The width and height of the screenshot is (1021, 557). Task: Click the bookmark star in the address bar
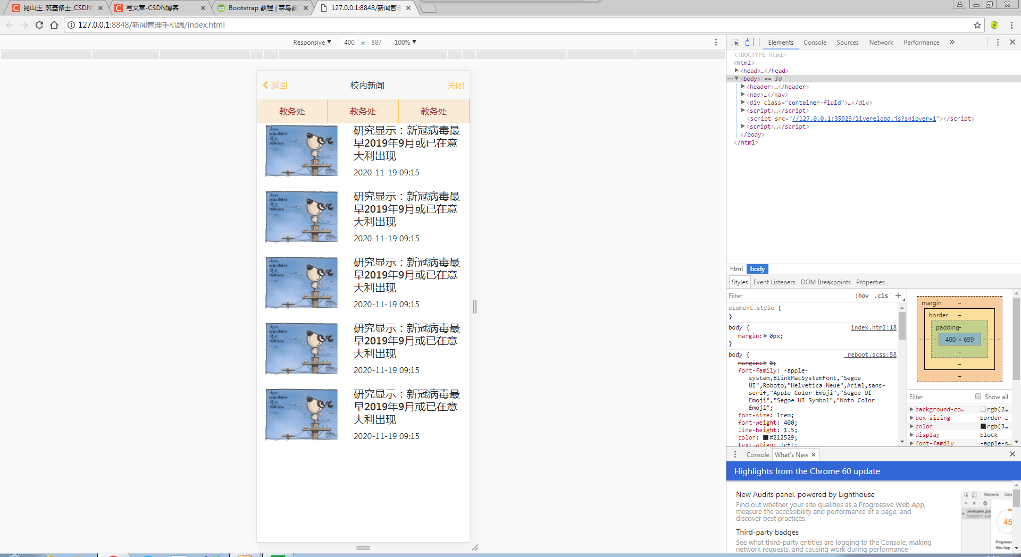pyautogui.click(x=977, y=24)
